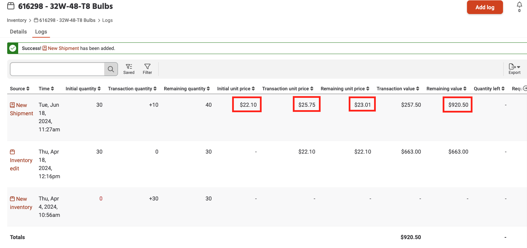The width and height of the screenshot is (527, 248).
Task: Click the New Shipment link in the success banner
Action: [63, 48]
